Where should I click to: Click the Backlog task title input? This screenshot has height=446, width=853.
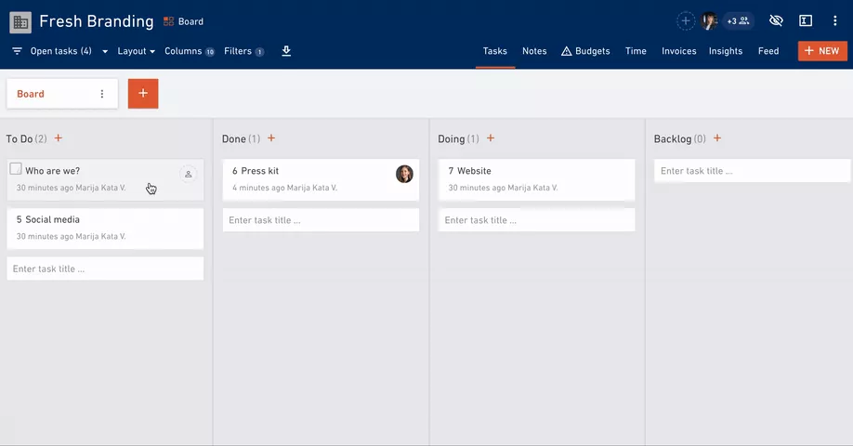(x=752, y=171)
